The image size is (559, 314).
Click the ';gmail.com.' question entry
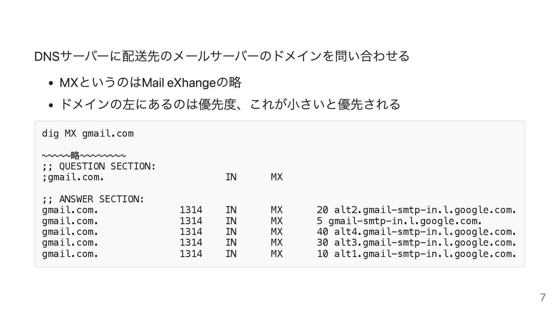(73, 177)
